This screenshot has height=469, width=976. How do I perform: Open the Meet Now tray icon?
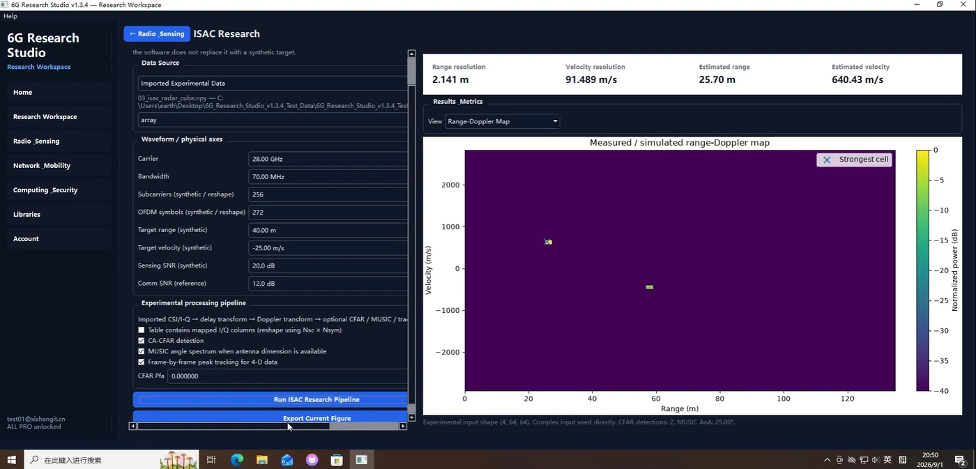pyautogui.click(x=840, y=460)
